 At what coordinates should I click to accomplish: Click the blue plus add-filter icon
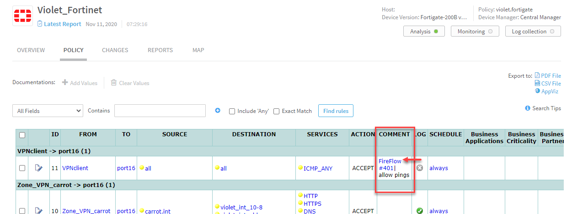coord(218,111)
